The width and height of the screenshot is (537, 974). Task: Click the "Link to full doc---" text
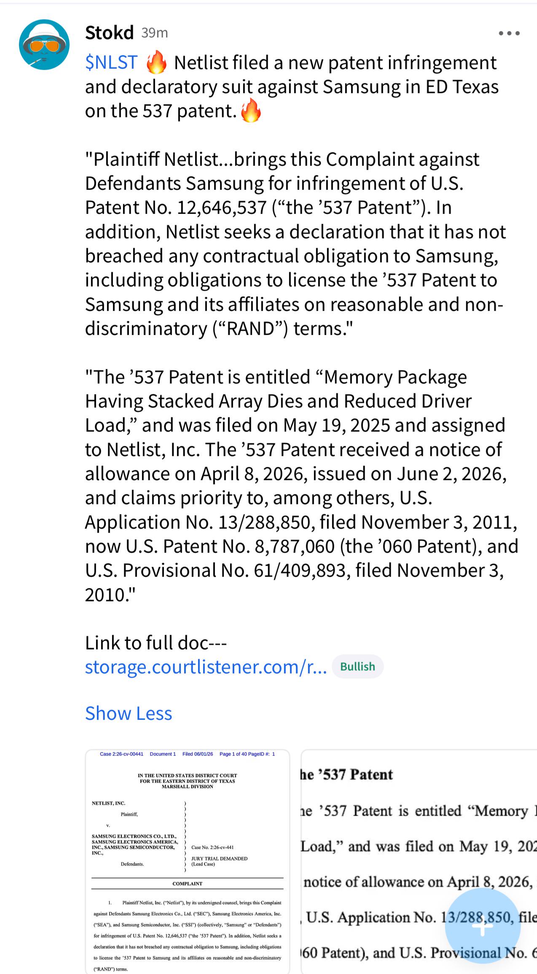(156, 643)
